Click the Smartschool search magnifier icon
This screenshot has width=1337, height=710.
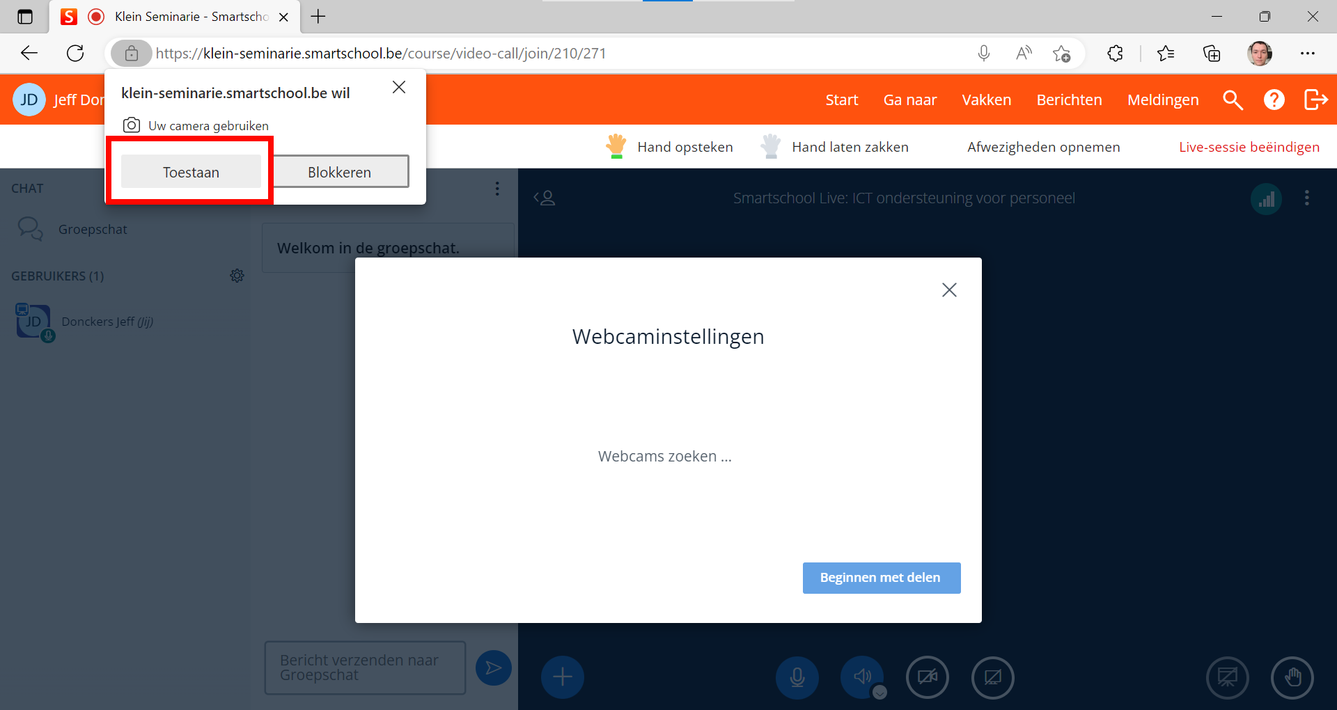click(1233, 100)
